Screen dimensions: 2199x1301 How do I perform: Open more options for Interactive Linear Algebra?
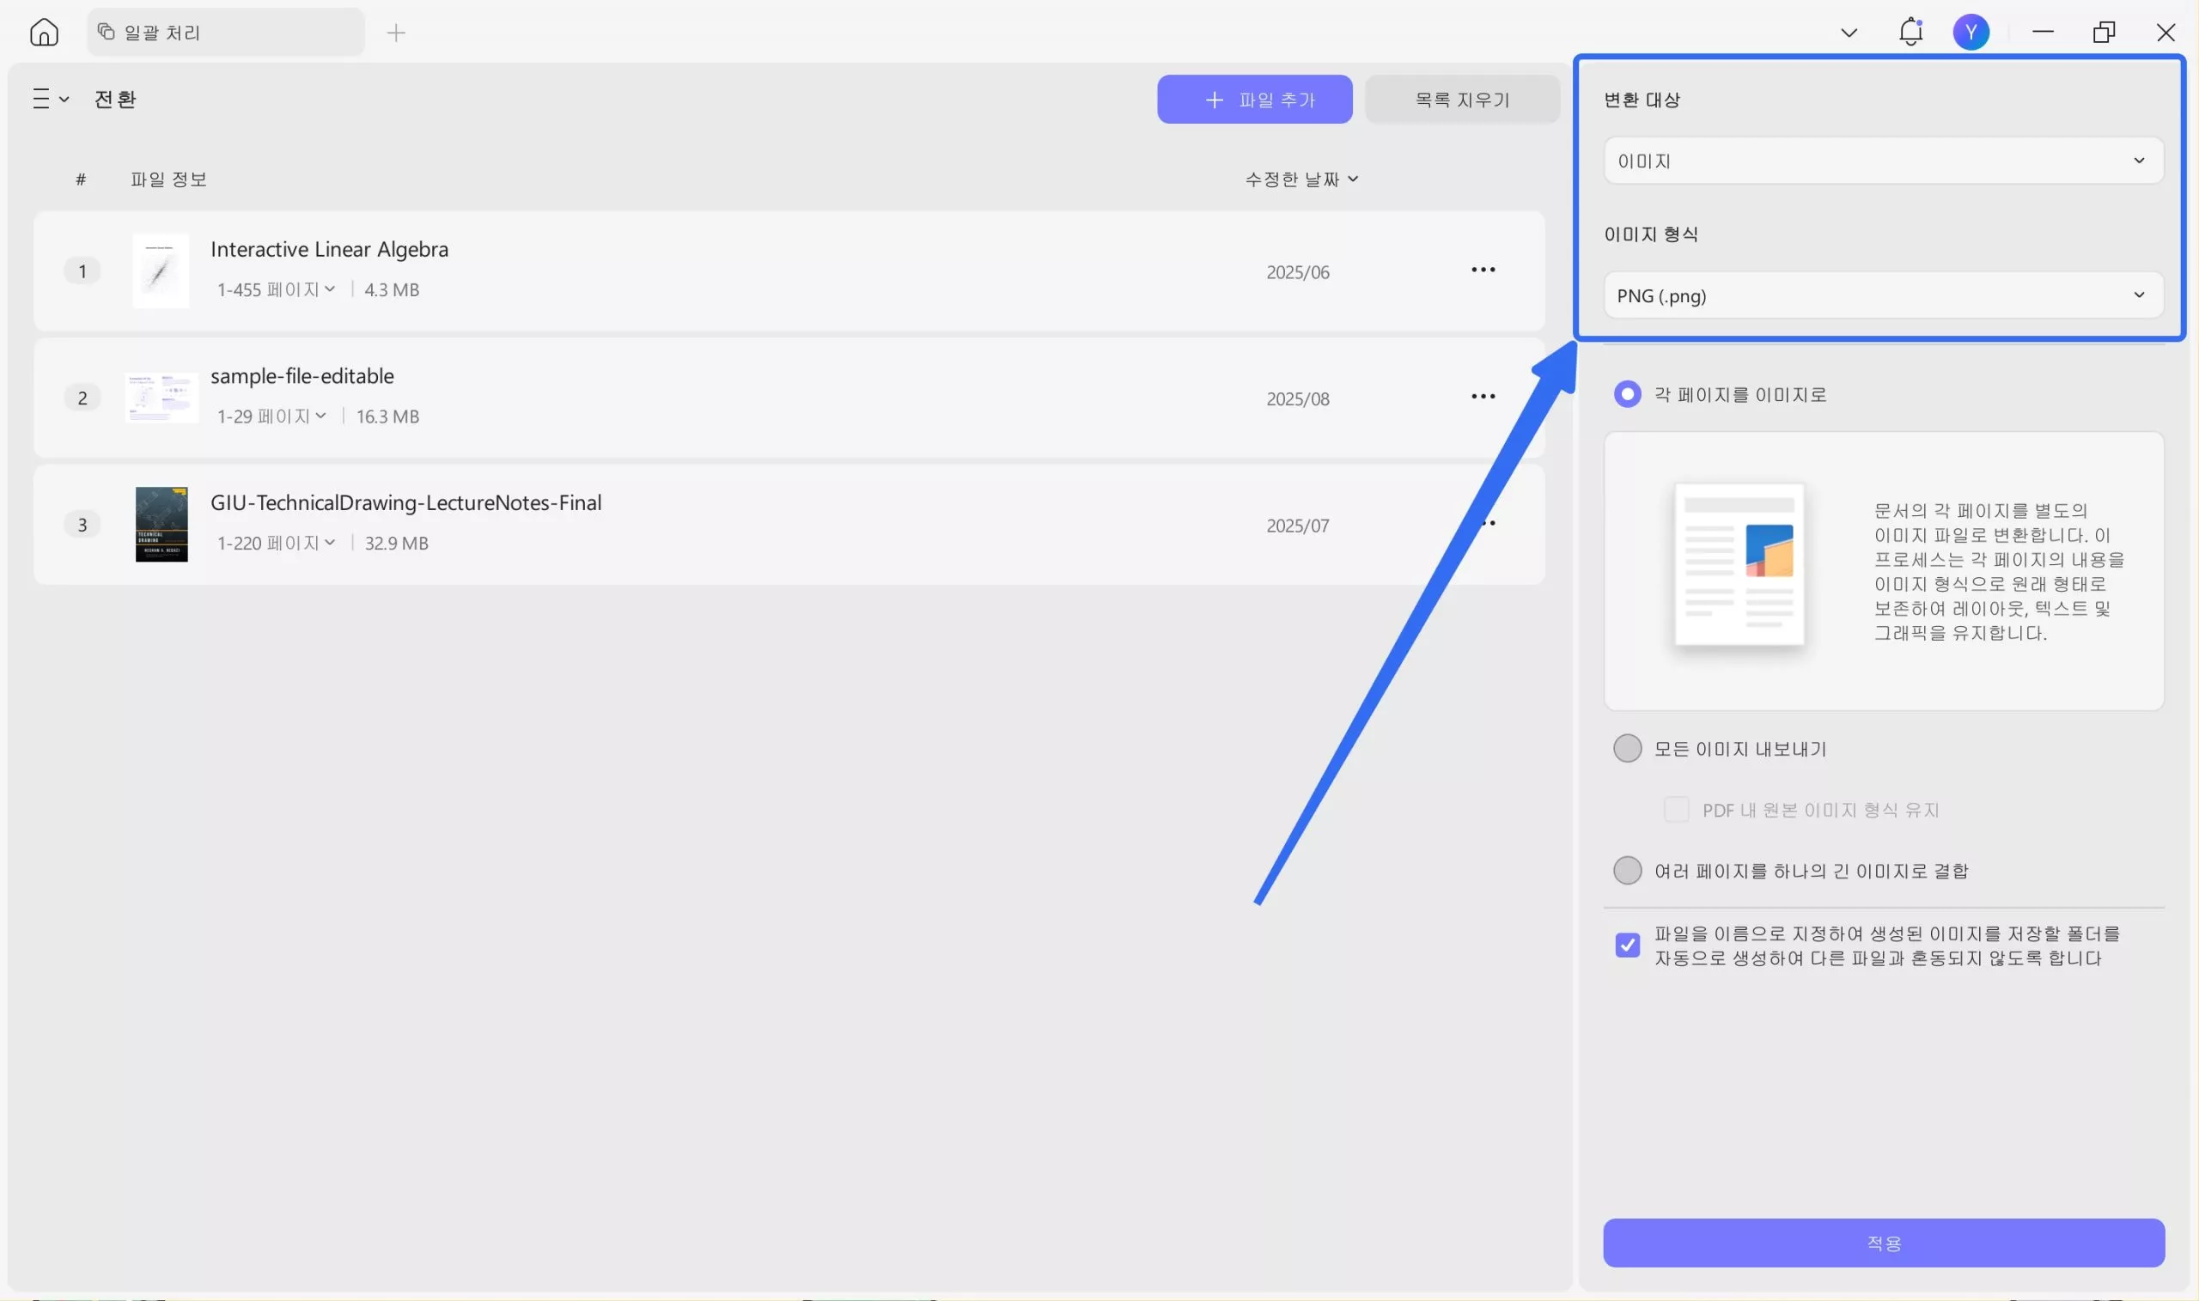(1483, 270)
